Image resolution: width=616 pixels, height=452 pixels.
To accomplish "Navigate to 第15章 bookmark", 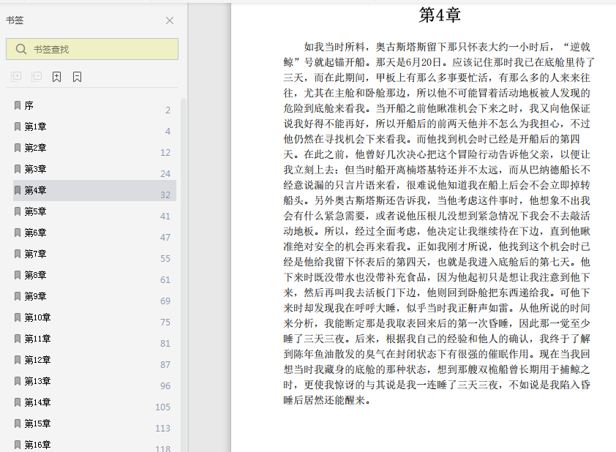I will [94, 423].
